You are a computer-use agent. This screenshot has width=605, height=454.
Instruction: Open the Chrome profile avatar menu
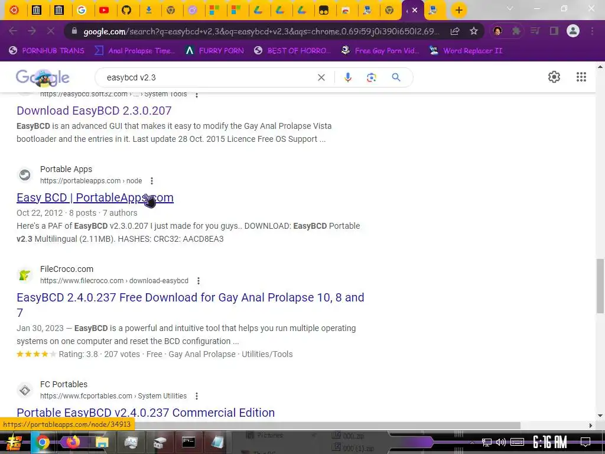click(x=573, y=31)
